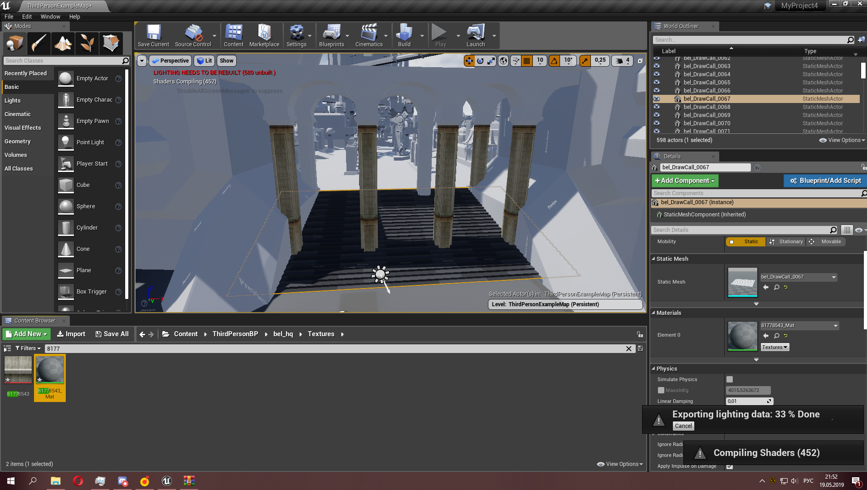867x490 pixels.
Task: Toggle grid snapping in viewport
Action: click(526, 60)
